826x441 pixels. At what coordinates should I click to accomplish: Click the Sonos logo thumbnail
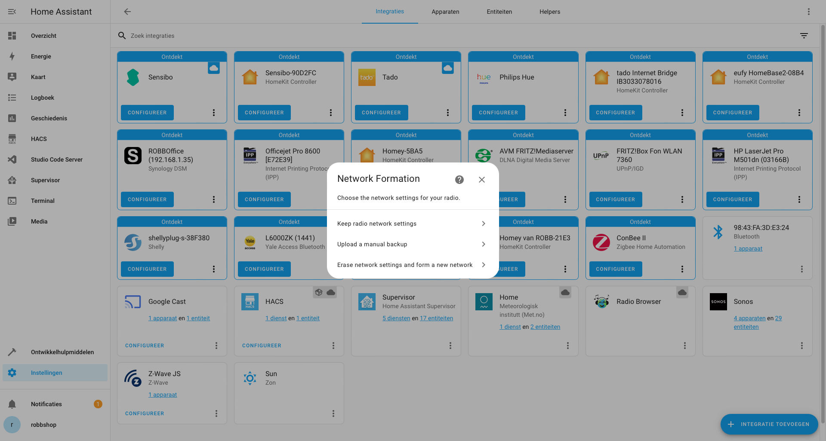[718, 302]
